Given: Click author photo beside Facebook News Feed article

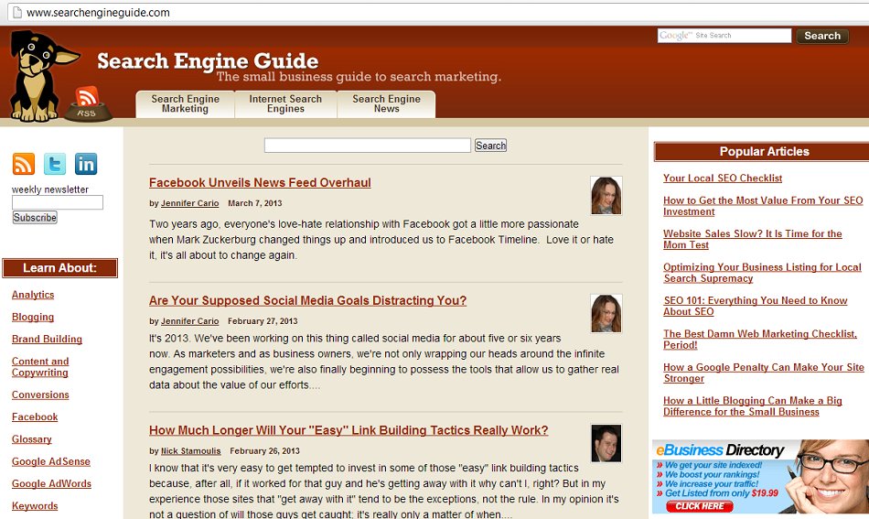Looking at the screenshot, I should [x=606, y=196].
